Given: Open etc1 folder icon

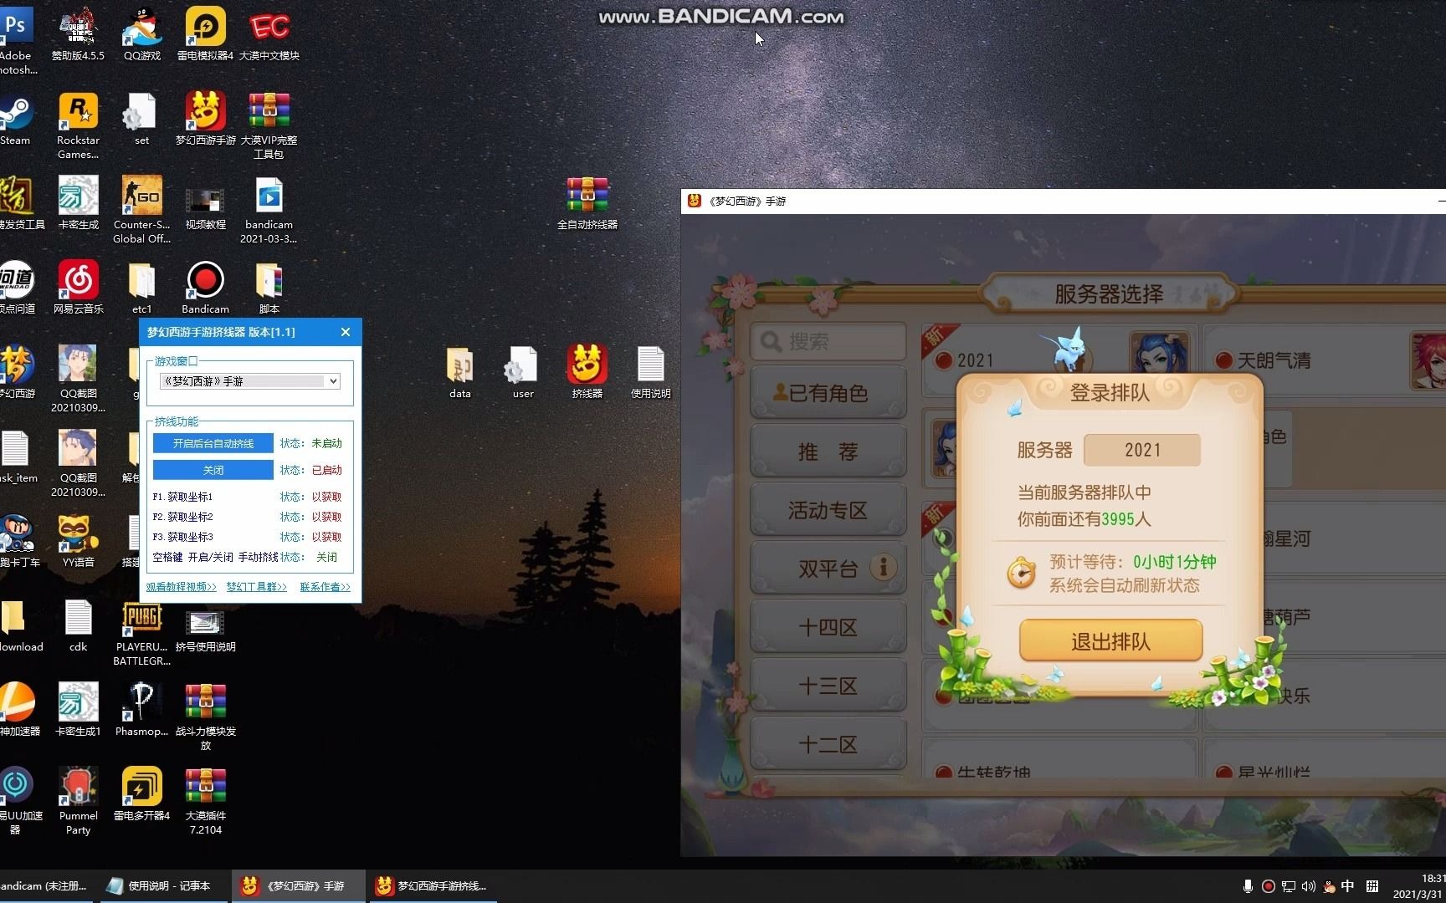Looking at the screenshot, I should (x=142, y=288).
